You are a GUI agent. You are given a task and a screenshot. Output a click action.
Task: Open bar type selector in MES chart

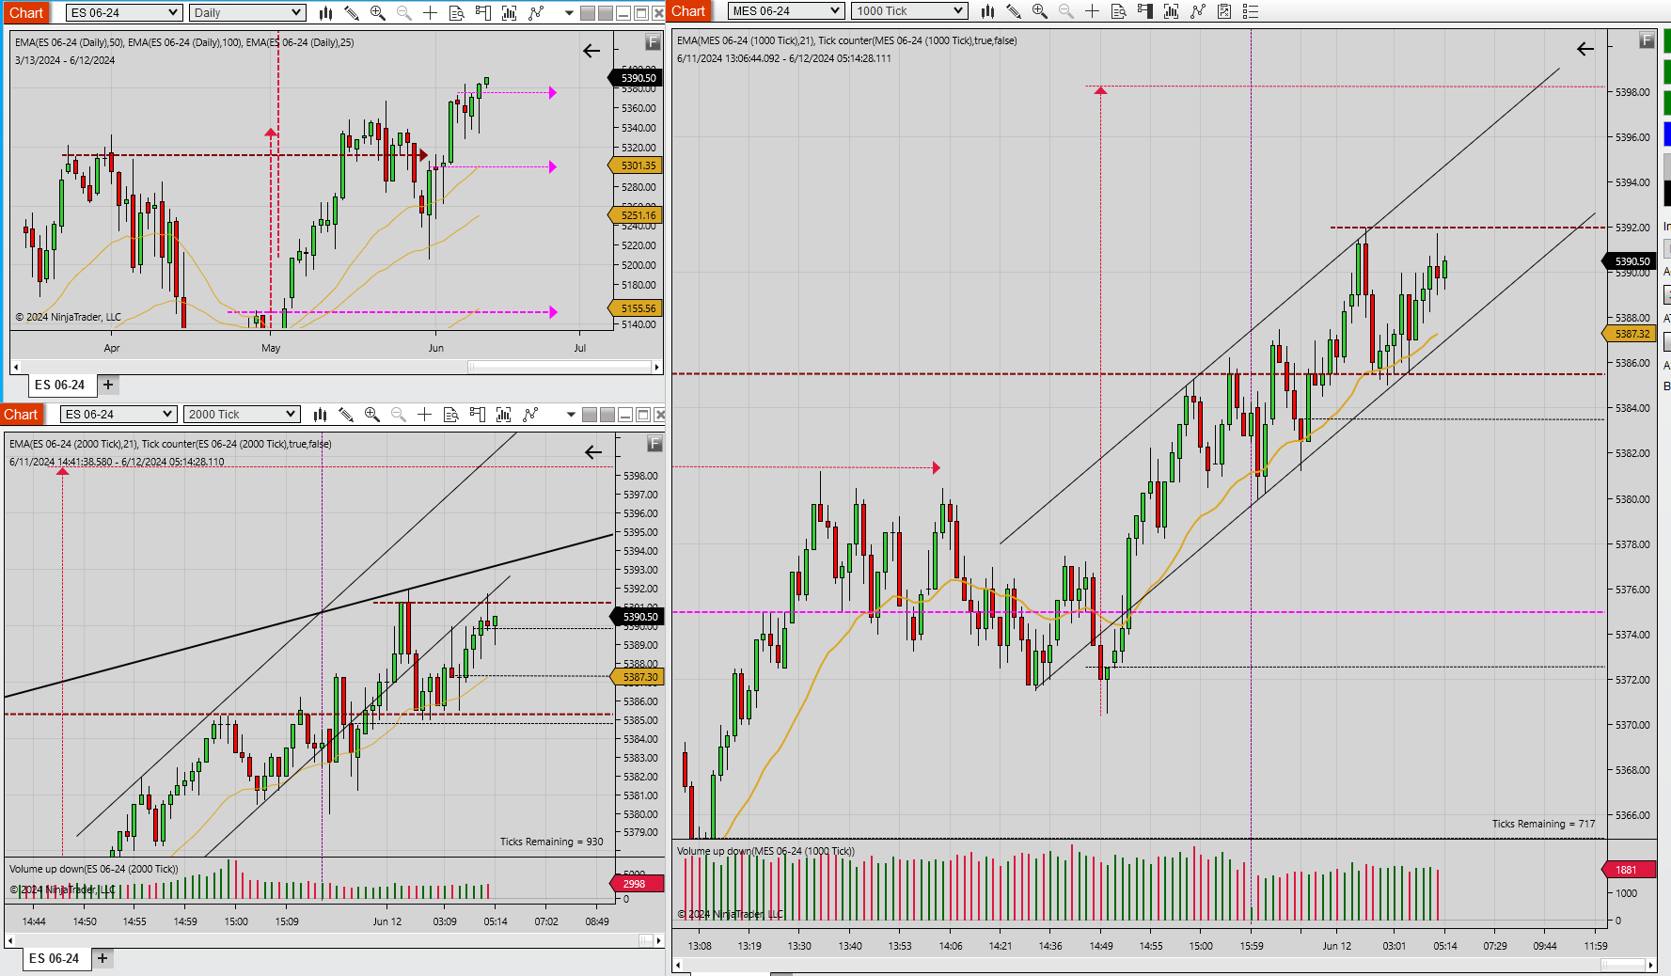pyautogui.click(x=987, y=11)
